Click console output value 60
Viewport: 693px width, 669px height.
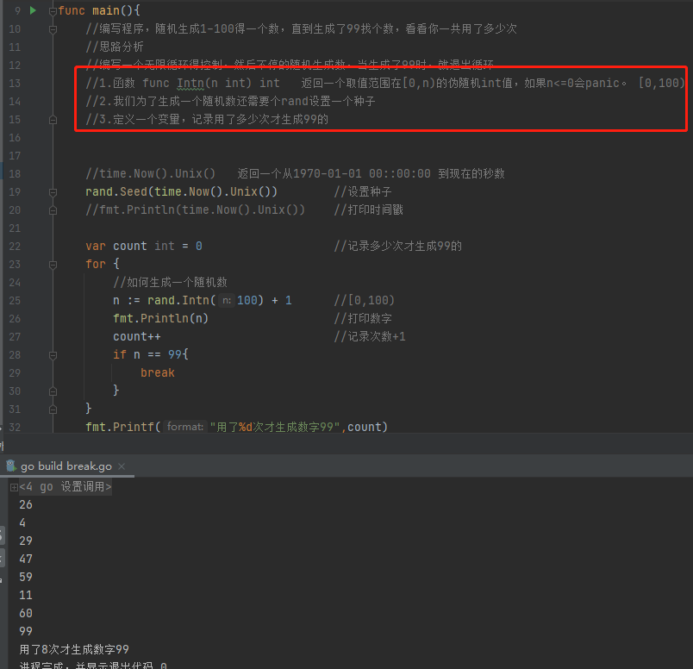point(26,613)
